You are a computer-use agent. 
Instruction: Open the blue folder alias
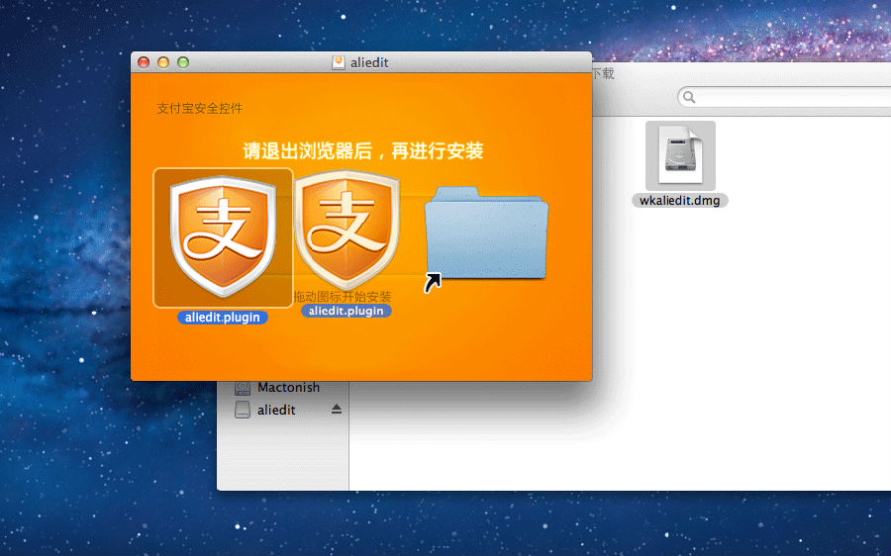(x=486, y=233)
